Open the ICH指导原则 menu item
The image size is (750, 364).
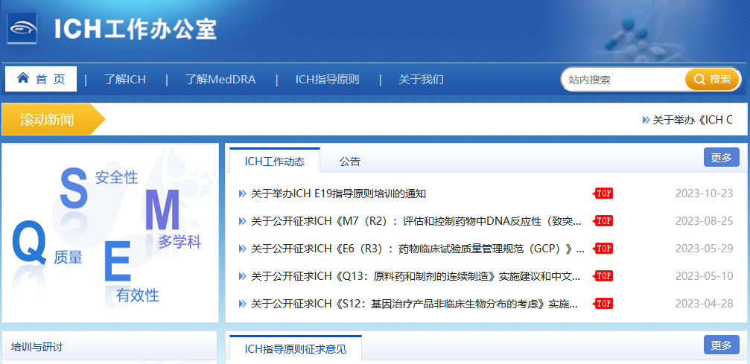tap(327, 80)
